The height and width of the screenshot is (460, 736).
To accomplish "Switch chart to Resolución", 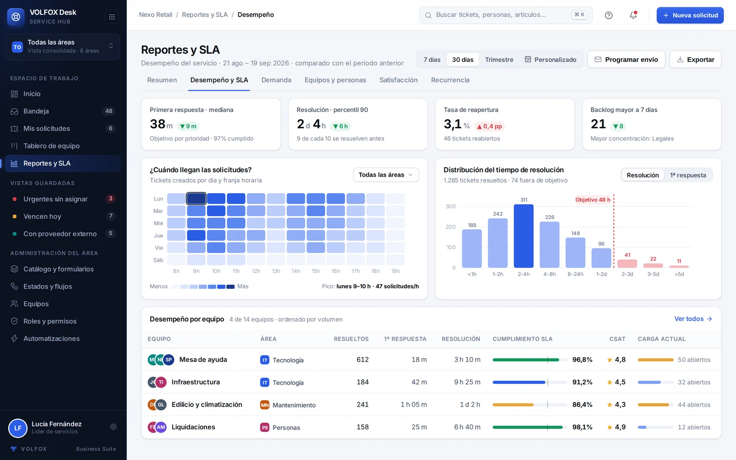I will tap(643, 175).
